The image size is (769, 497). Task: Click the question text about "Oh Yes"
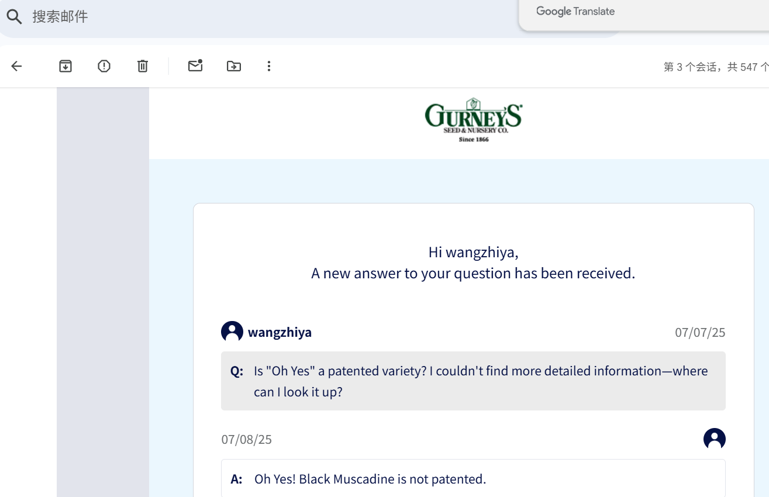[x=481, y=381]
